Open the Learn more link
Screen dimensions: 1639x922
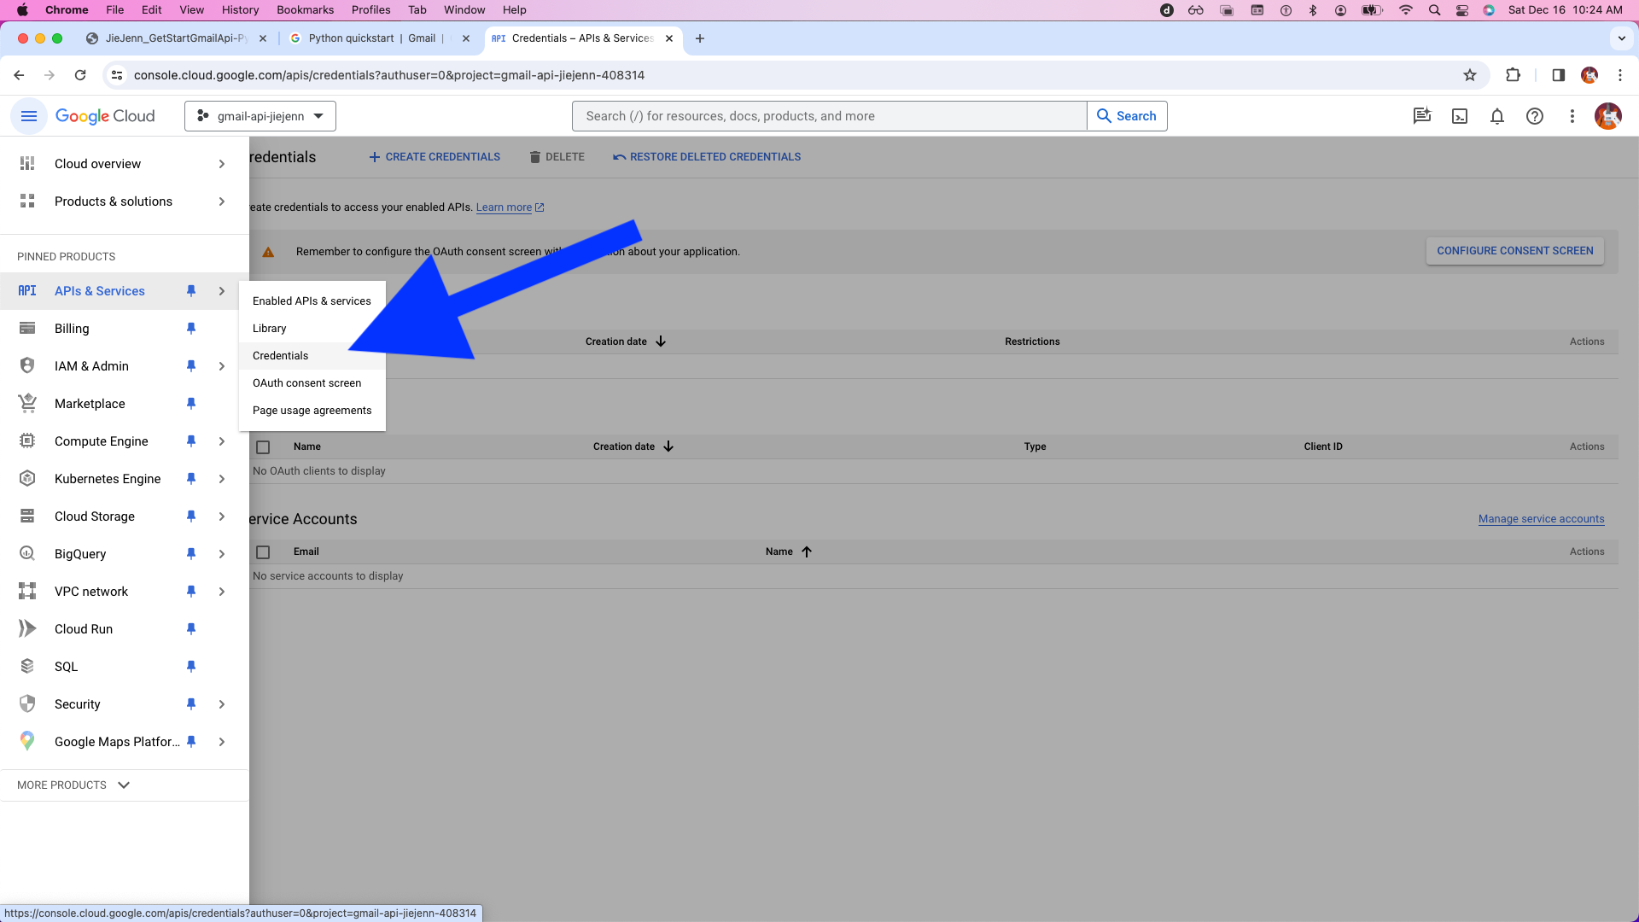click(510, 207)
